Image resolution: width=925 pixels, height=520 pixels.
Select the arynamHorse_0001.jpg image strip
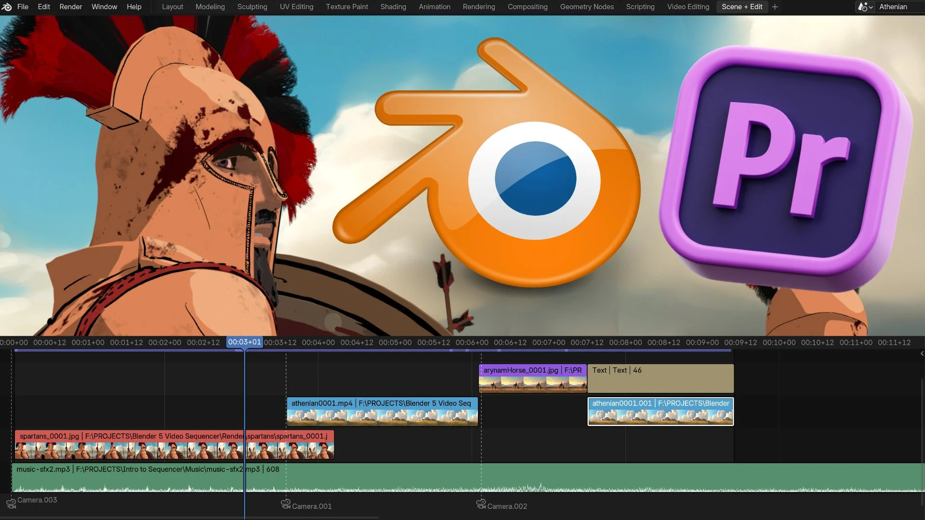(532, 378)
